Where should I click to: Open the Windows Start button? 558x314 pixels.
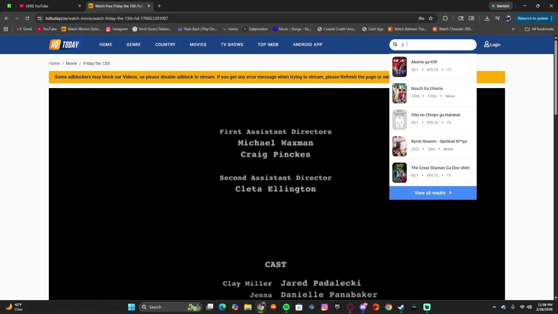(x=131, y=307)
